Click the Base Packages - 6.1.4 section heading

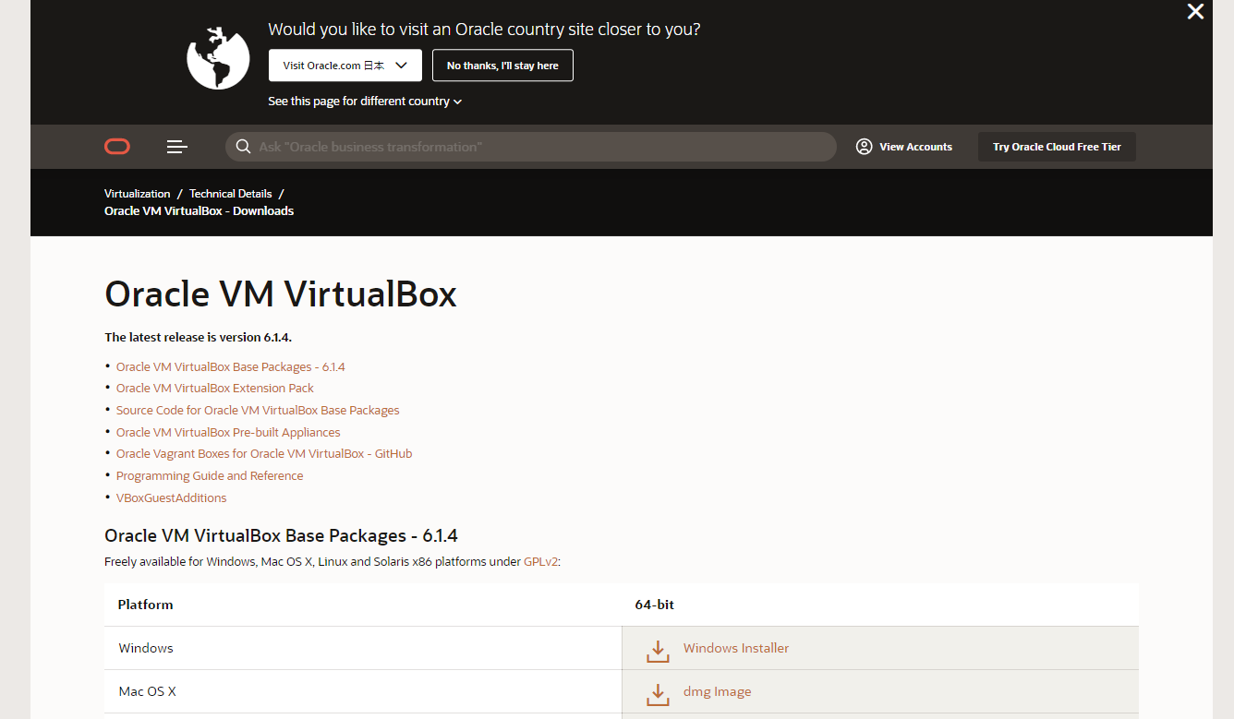click(x=281, y=536)
